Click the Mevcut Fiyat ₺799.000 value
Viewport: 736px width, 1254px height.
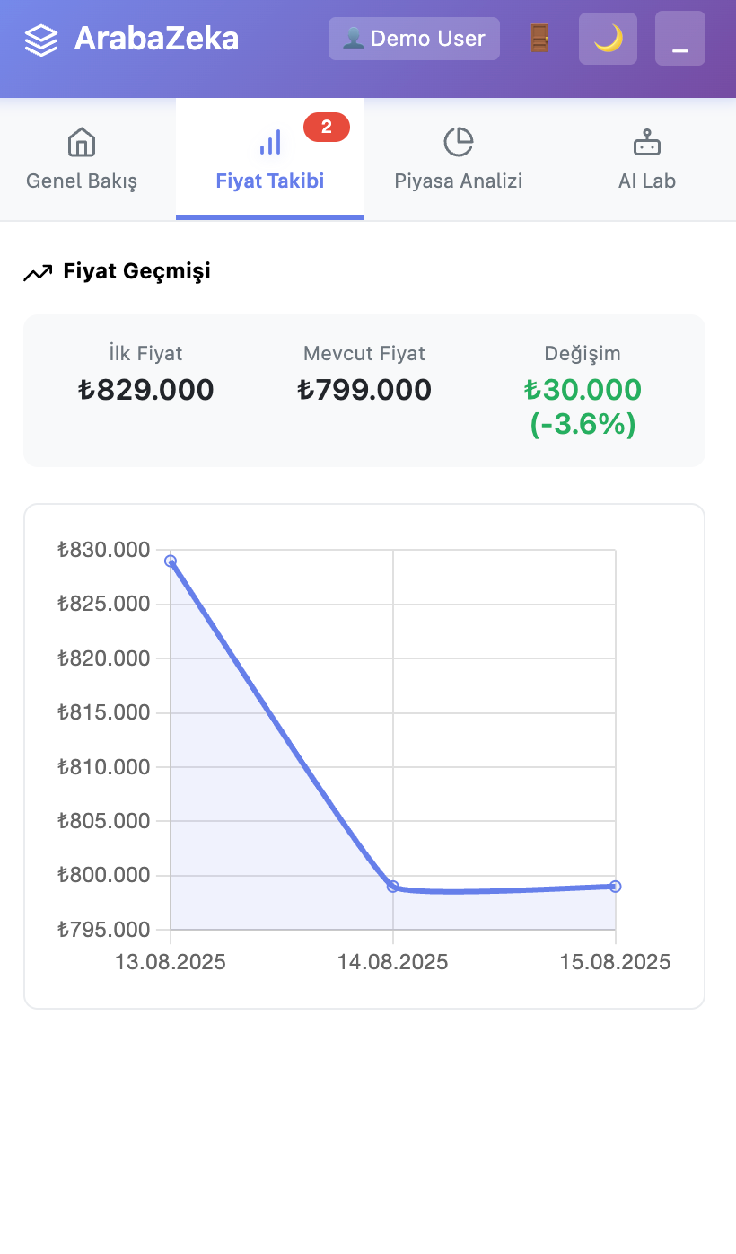click(364, 390)
